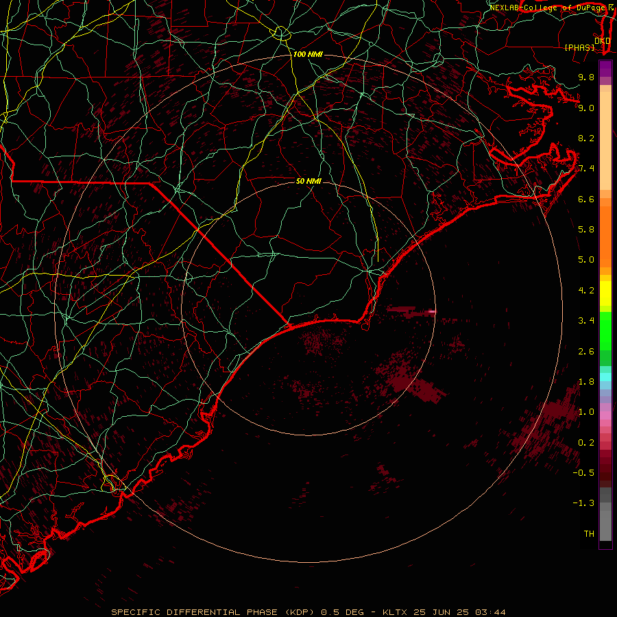The width and height of the screenshot is (617, 617).
Task: Click the TH threshold label
Action: [589, 534]
